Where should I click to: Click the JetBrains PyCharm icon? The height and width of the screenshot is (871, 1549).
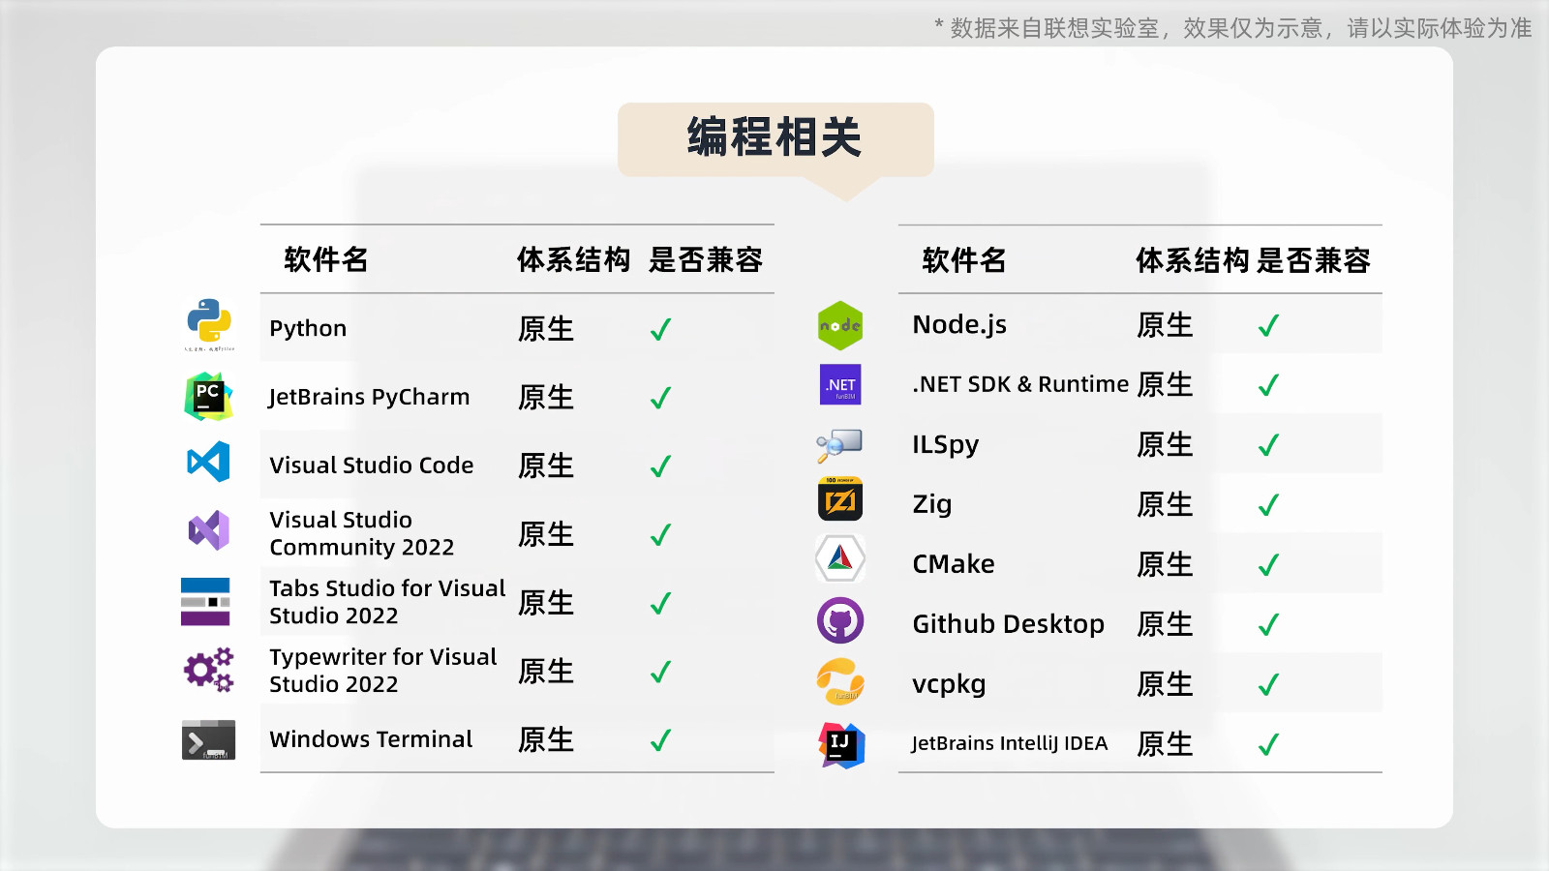[208, 397]
